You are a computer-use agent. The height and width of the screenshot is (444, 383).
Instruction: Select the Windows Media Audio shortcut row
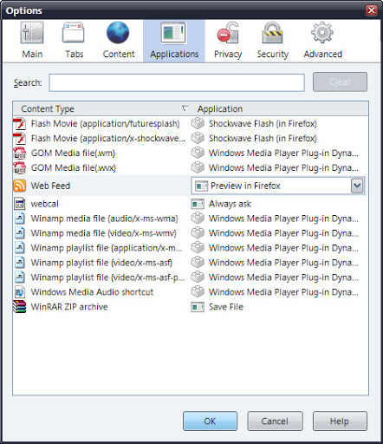click(191, 292)
